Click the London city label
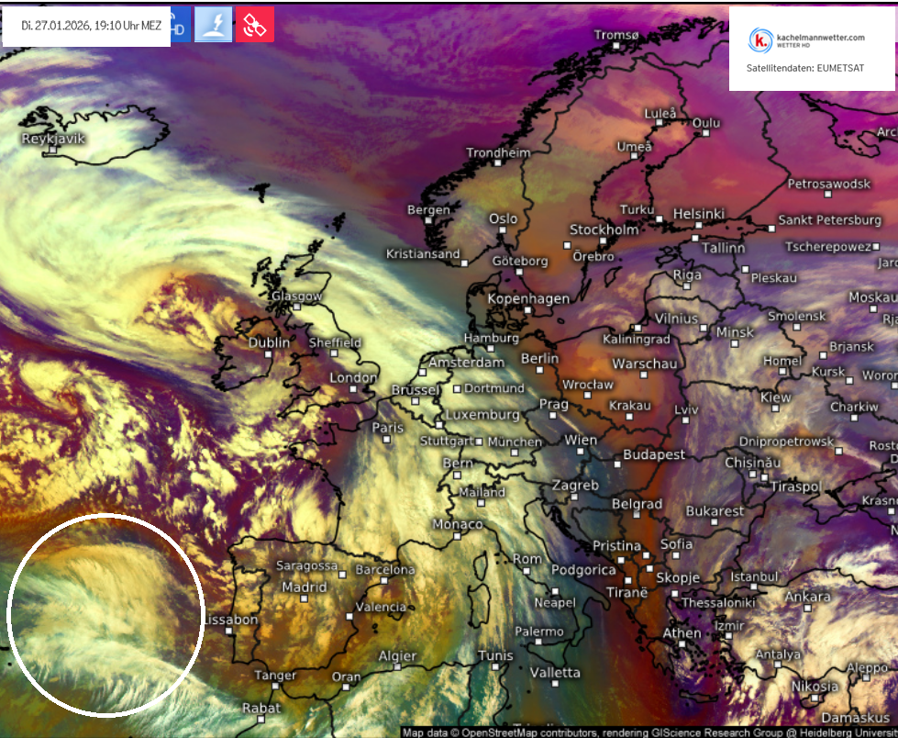The width and height of the screenshot is (898, 738). (353, 377)
